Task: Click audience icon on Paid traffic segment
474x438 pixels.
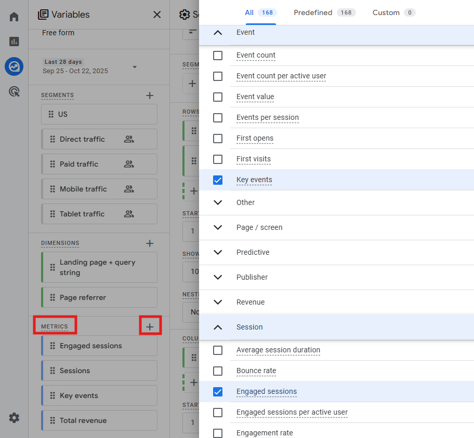Action: coord(129,164)
